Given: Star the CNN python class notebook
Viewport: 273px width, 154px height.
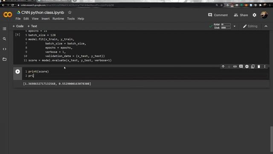Looking at the screenshot, I should point(70,12).
